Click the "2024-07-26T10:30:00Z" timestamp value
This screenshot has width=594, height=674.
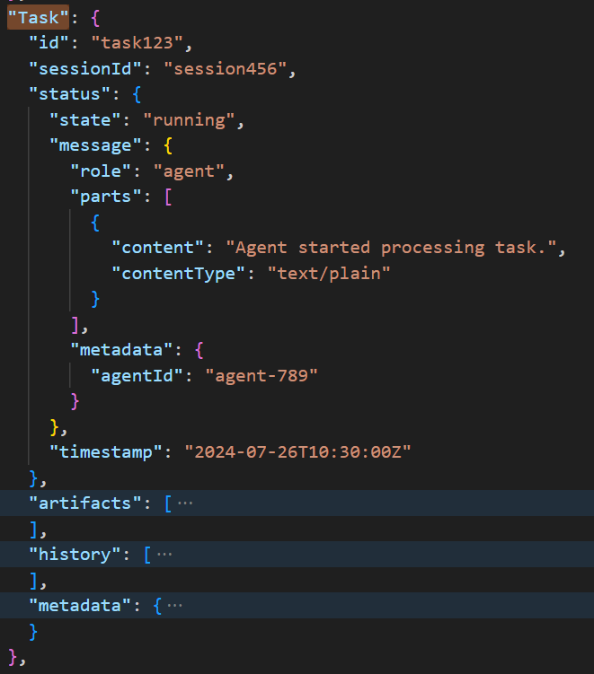click(297, 451)
